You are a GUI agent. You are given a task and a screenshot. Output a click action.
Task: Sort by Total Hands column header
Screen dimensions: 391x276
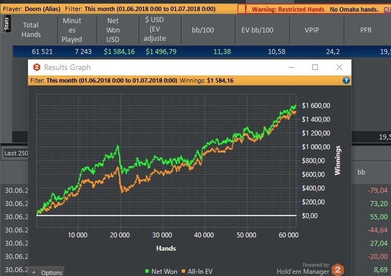point(31,30)
